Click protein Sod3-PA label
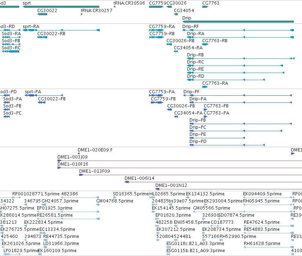Viewport: 302px width, 256px height. click(x=12, y=99)
